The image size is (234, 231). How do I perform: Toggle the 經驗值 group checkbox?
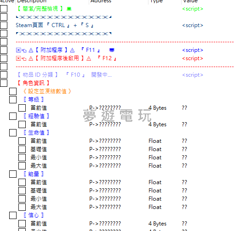pos(13,116)
